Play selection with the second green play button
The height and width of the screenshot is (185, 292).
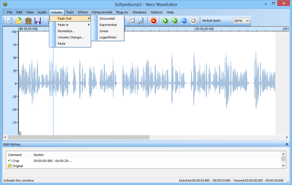(175, 21)
